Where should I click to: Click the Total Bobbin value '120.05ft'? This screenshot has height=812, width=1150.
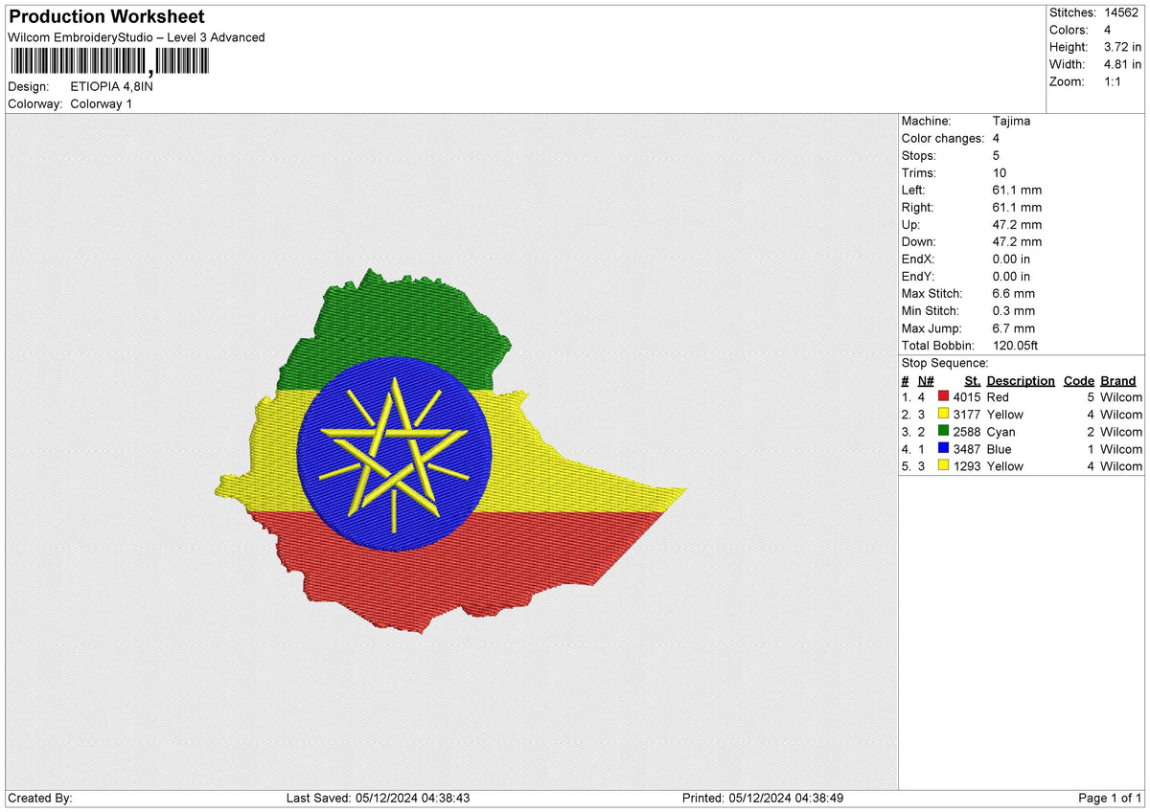tap(1016, 345)
